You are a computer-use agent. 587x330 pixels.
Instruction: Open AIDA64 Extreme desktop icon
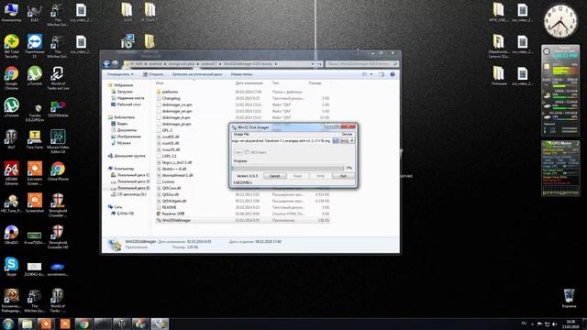tap(11, 173)
